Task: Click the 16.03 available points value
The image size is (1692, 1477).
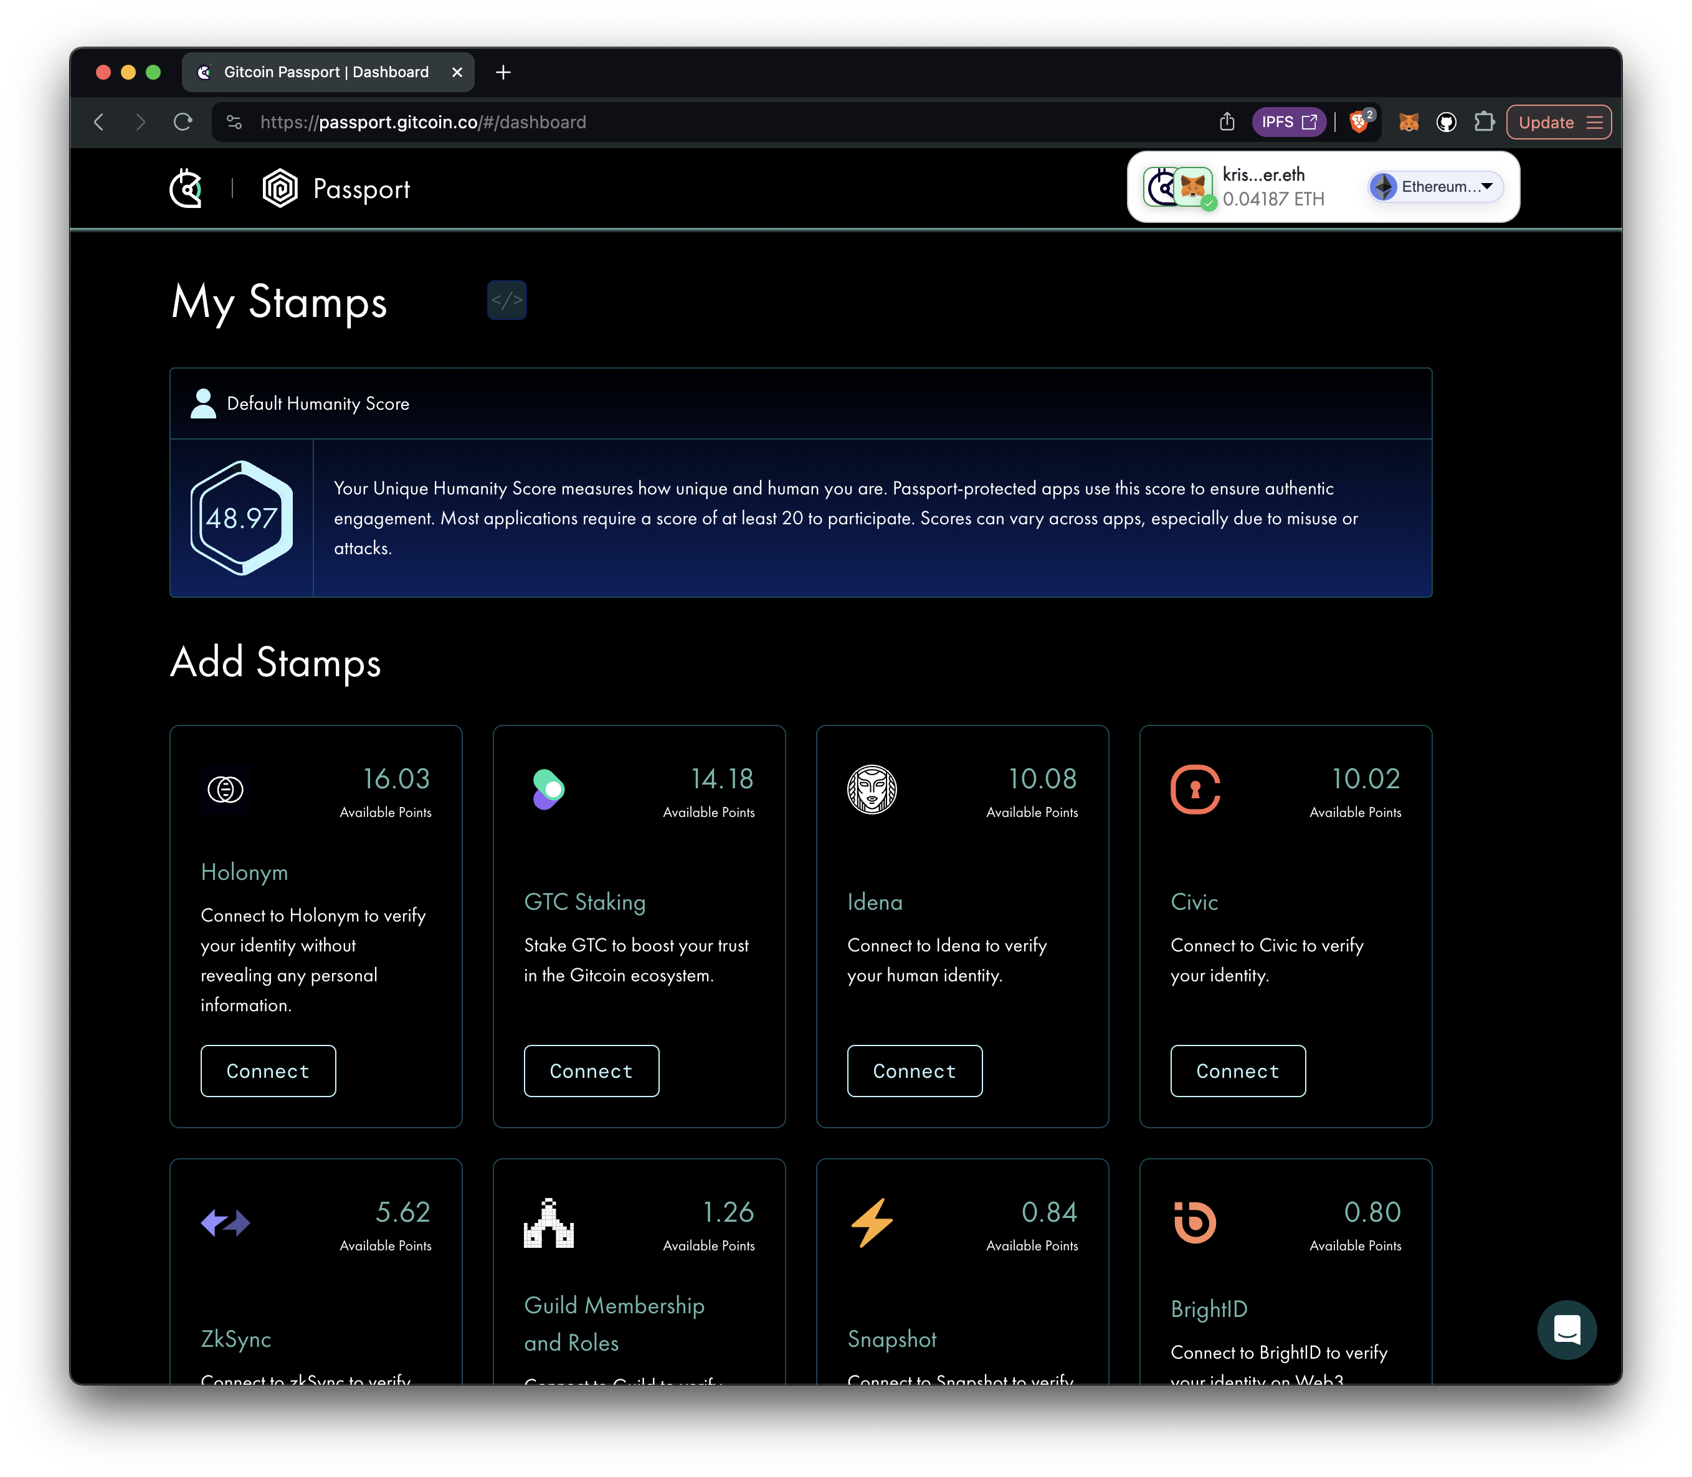Action: [x=397, y=779]
